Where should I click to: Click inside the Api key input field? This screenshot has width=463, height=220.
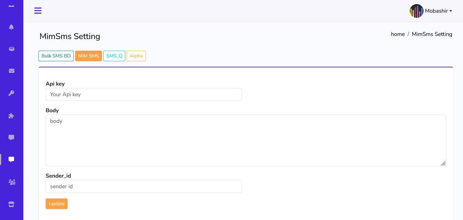(x=143, y=94)
